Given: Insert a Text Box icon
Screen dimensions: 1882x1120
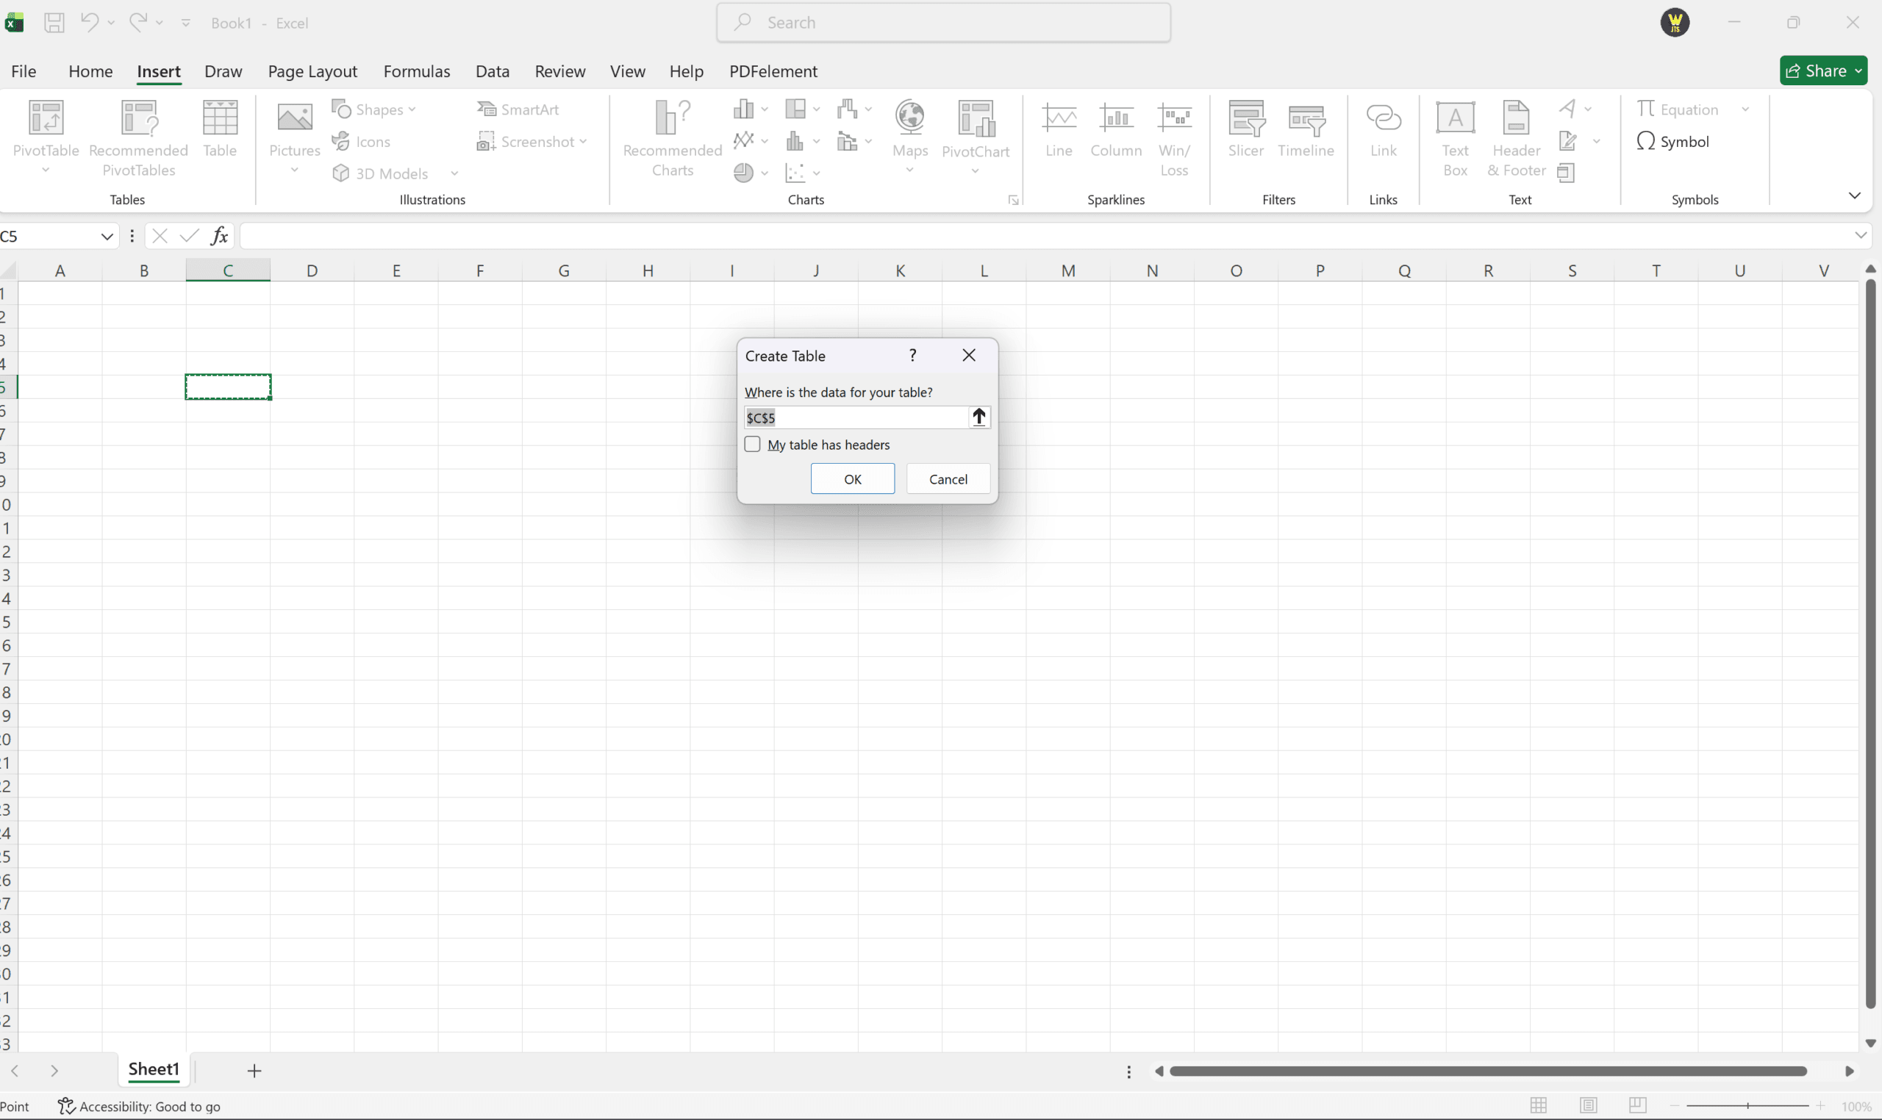Looking at the screenshot, I should pos(1455,118).
